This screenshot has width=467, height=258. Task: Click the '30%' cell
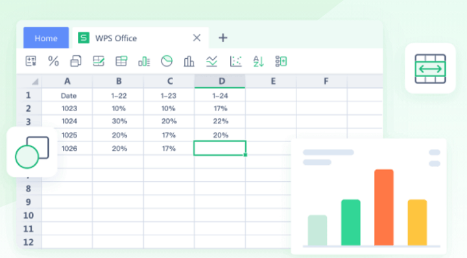tap(118, 122)
